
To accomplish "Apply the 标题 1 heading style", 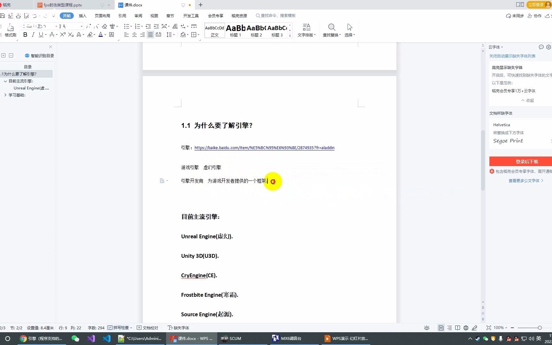I will pos(235,31).
